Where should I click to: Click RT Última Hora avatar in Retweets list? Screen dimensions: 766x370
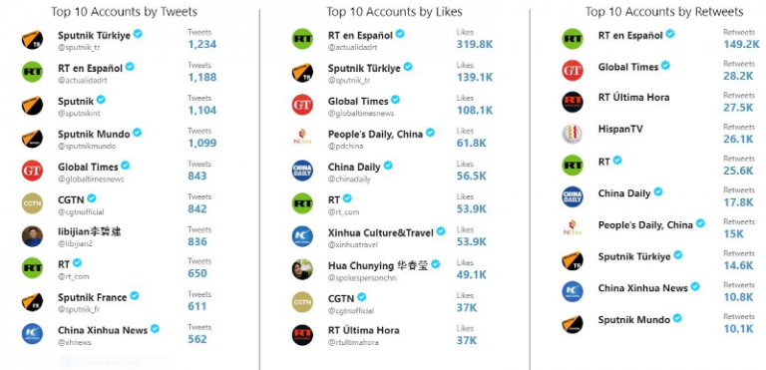(x=573, y=102)
